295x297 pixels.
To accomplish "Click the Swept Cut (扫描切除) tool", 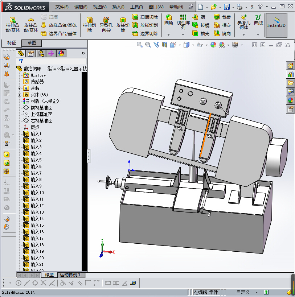I will pos(145,17).
